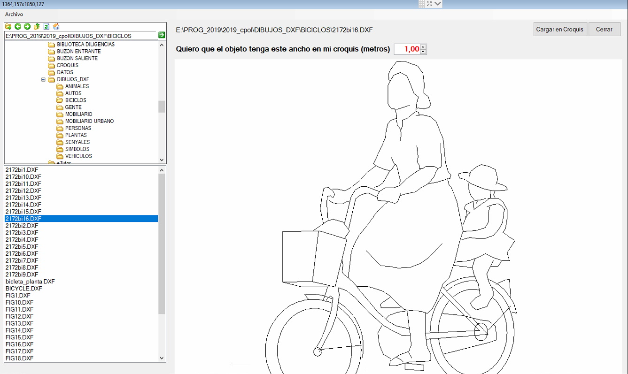Select highlighted file 2172bi16.DXF
The width and height of the screenshot is (628, 374).
(81, 219)
